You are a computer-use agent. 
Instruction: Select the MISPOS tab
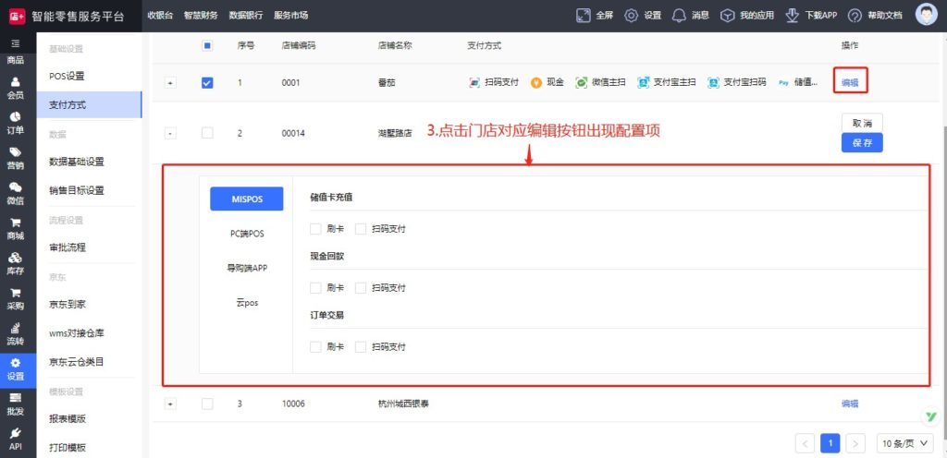(246, 199)
